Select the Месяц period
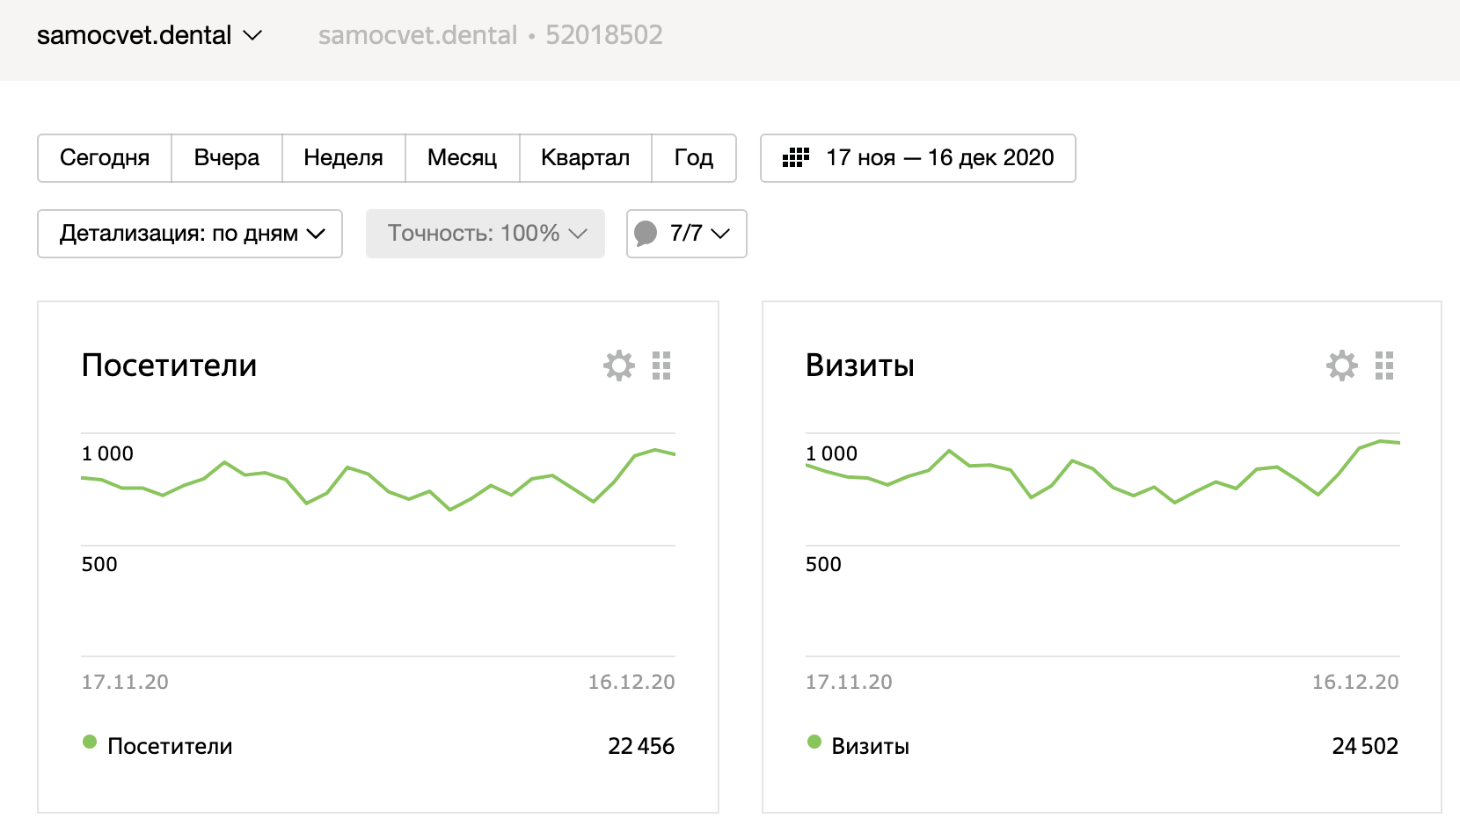Image resolution: width=1460 pixels, height=840 pixels. point(462,158)
